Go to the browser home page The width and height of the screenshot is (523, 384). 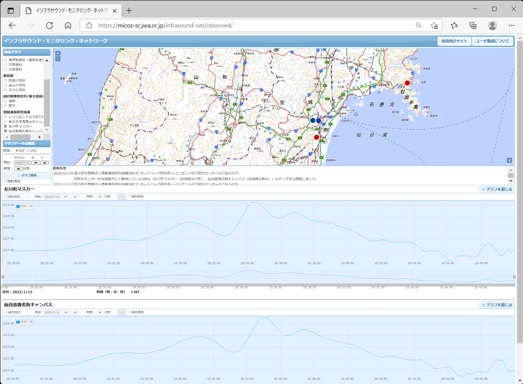click(68, 26)
